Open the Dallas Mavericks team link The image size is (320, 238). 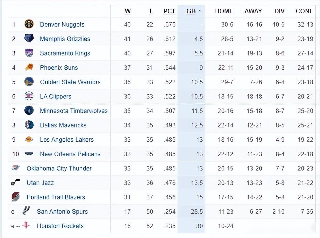(x=63, y=125)
